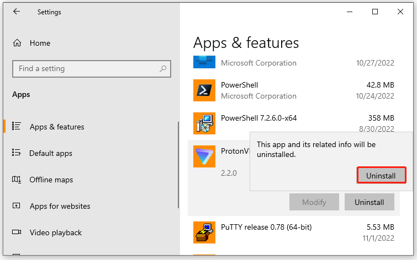417x260 pixels.
Task: Click the blue Microsoft Corporation app icon
Action: tap(204, 62)
